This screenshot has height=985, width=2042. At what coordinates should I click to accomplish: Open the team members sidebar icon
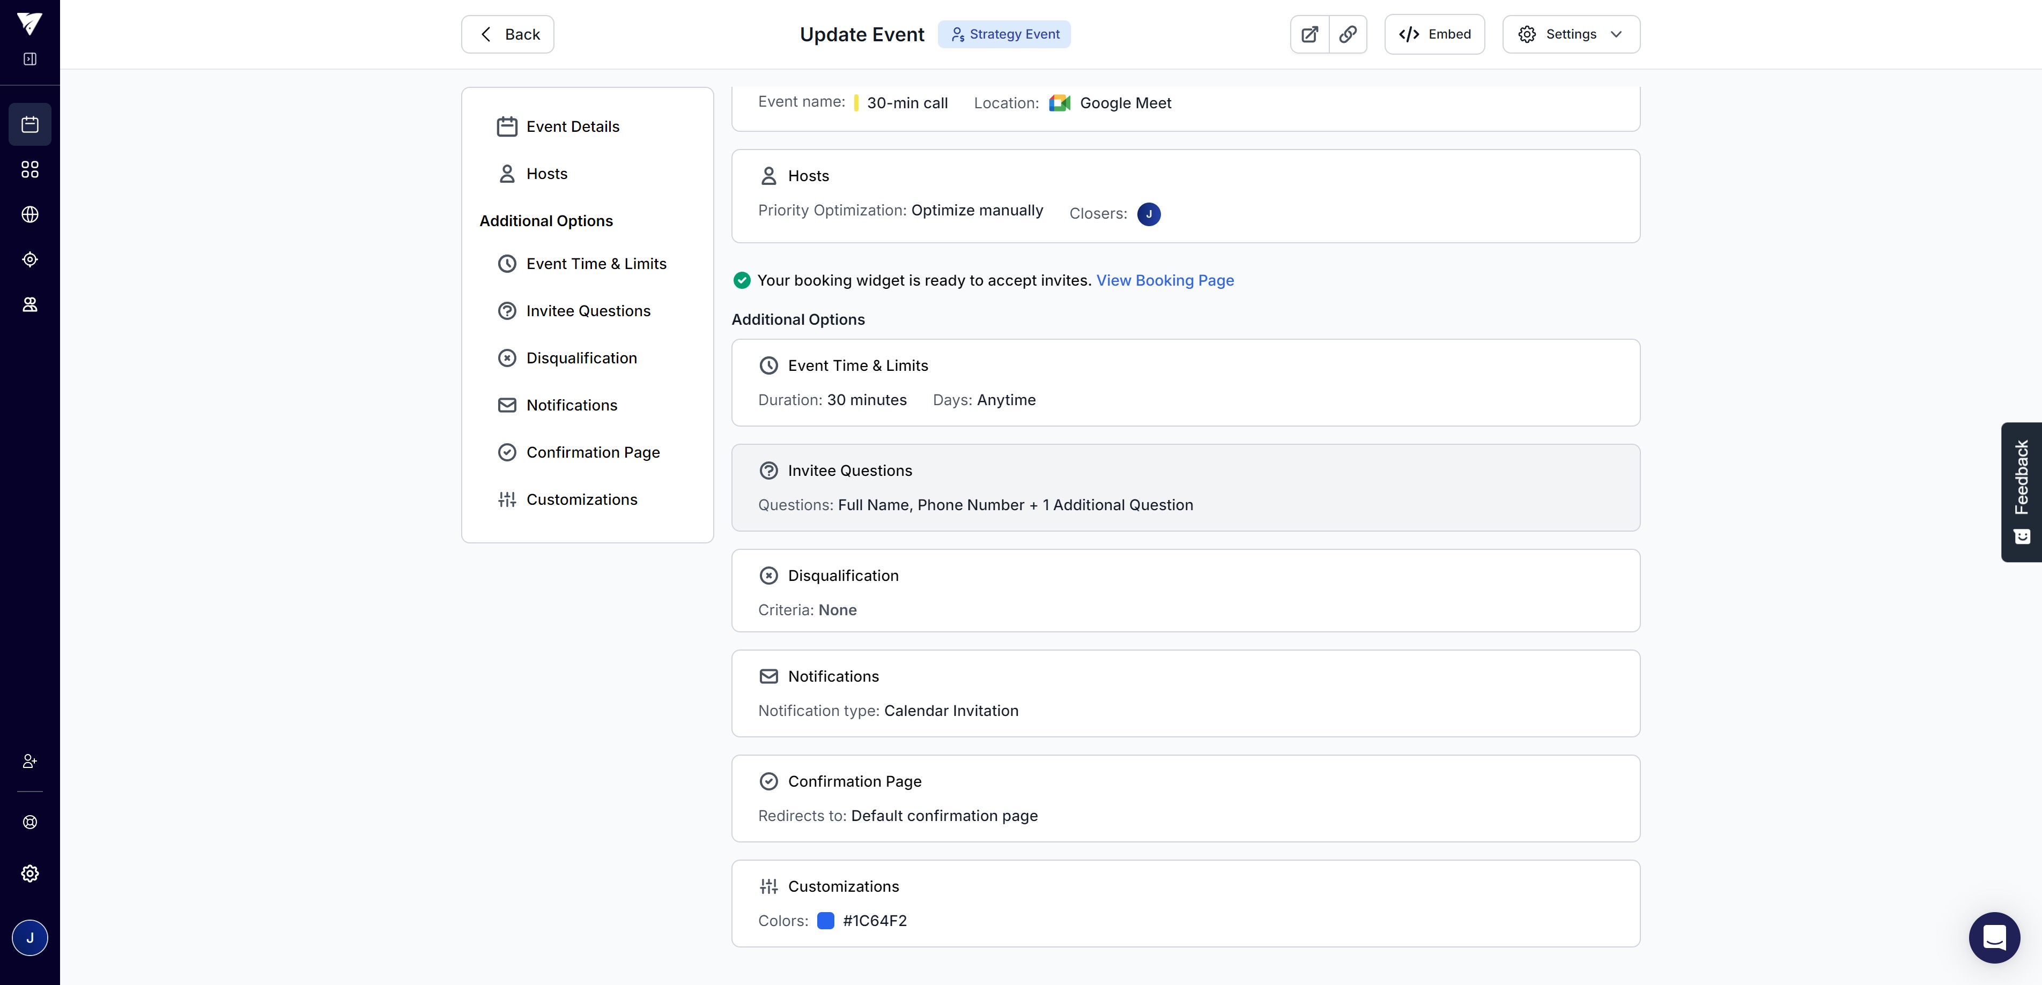pos(29,305)
